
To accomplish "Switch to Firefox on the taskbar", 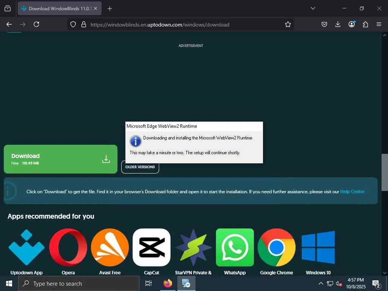I will pos(168,283).
